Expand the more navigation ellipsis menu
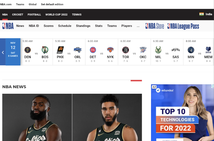Screen dimensions: 214x141 click(138, 26)
